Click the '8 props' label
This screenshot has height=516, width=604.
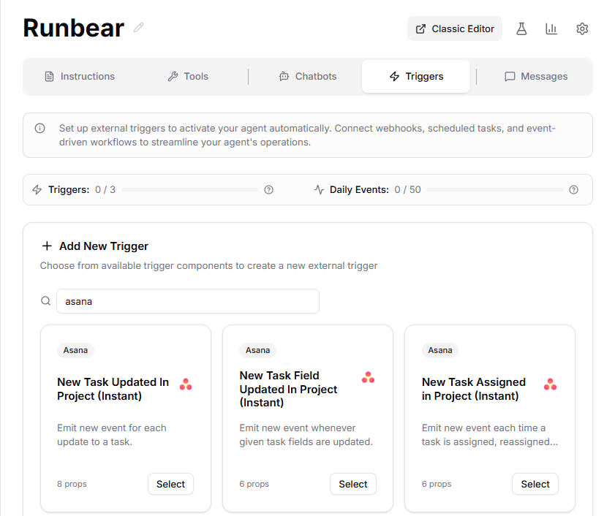[72, 484]
